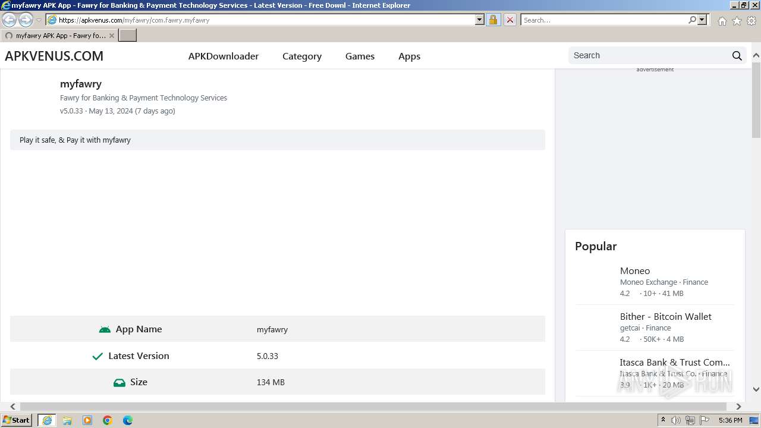
Task: Click the myfawry App Name value
Action: (x=272, y=329)
